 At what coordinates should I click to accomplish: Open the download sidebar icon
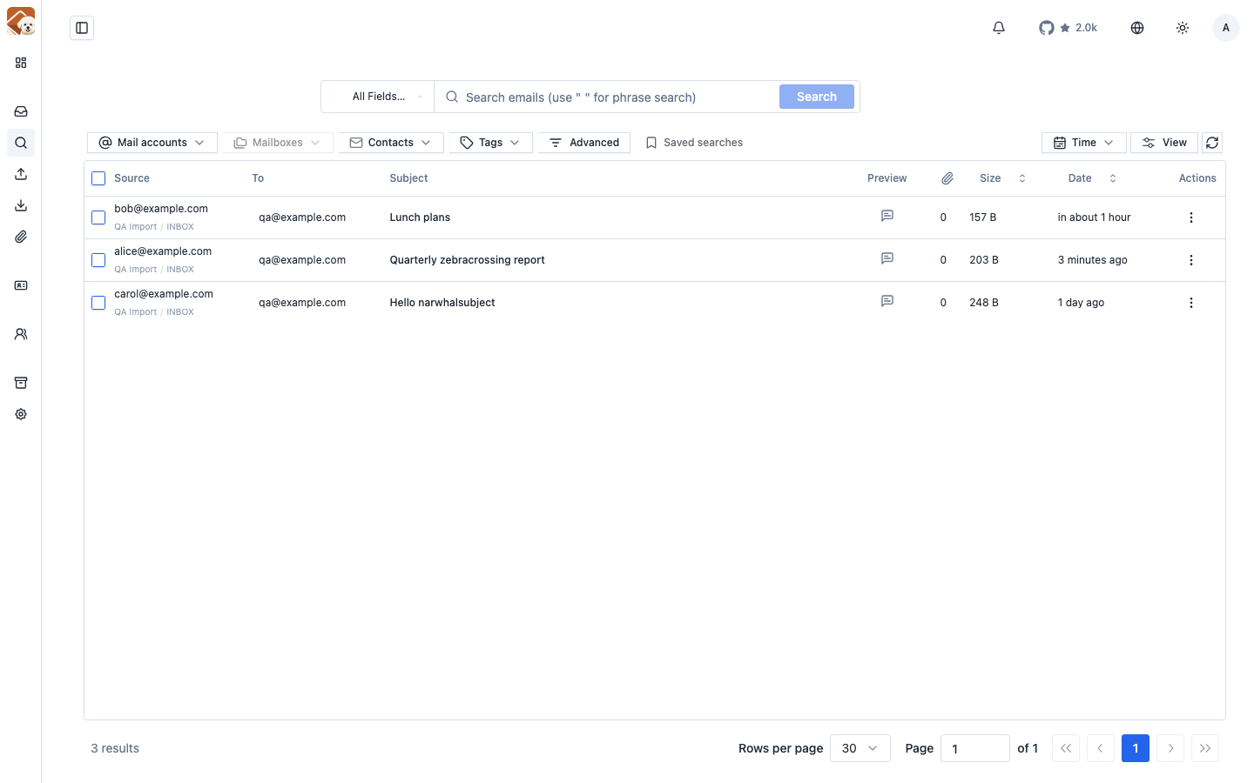(21, 205)
